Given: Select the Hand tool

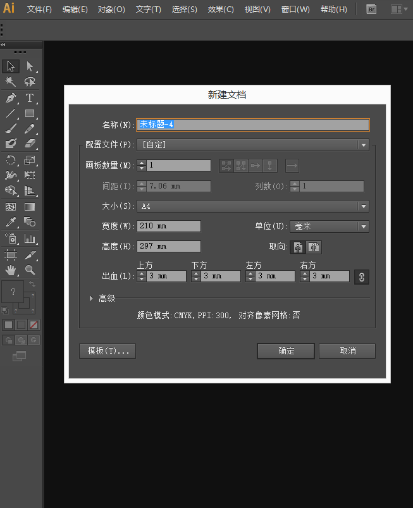Looking at the screenshot, I should [11, 270].
